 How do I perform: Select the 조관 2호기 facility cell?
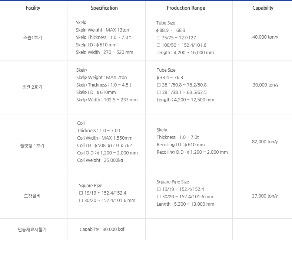32,87
